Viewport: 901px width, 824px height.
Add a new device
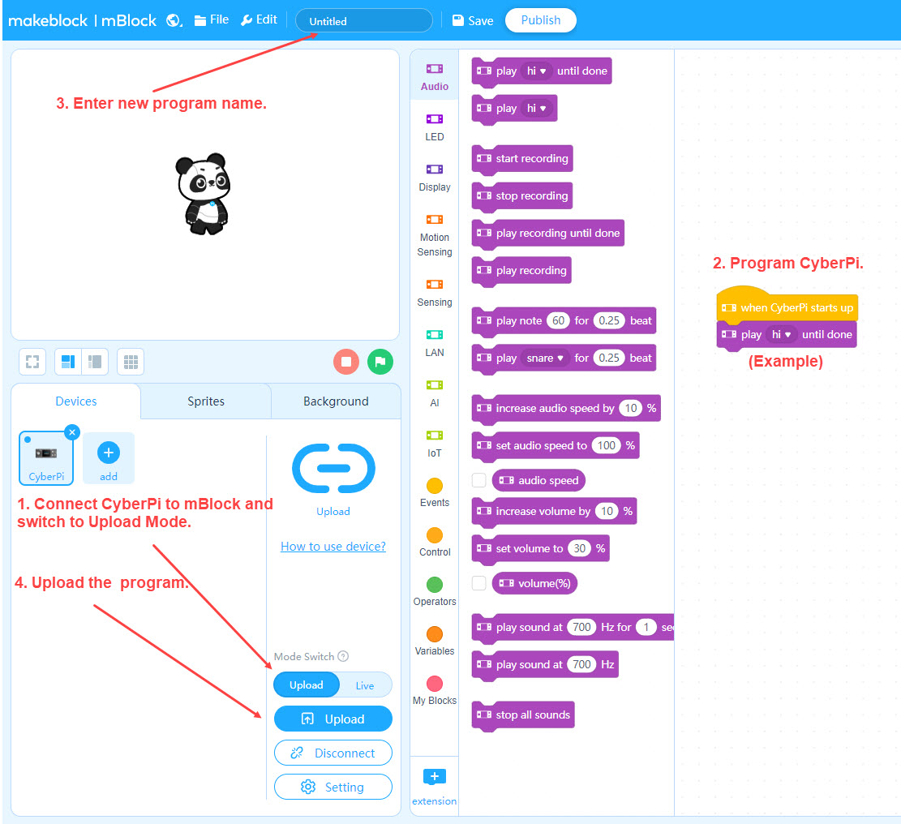tap(109, 458)
